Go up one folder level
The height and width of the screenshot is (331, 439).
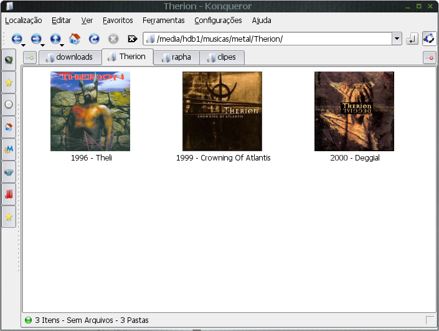click(55, 39)
